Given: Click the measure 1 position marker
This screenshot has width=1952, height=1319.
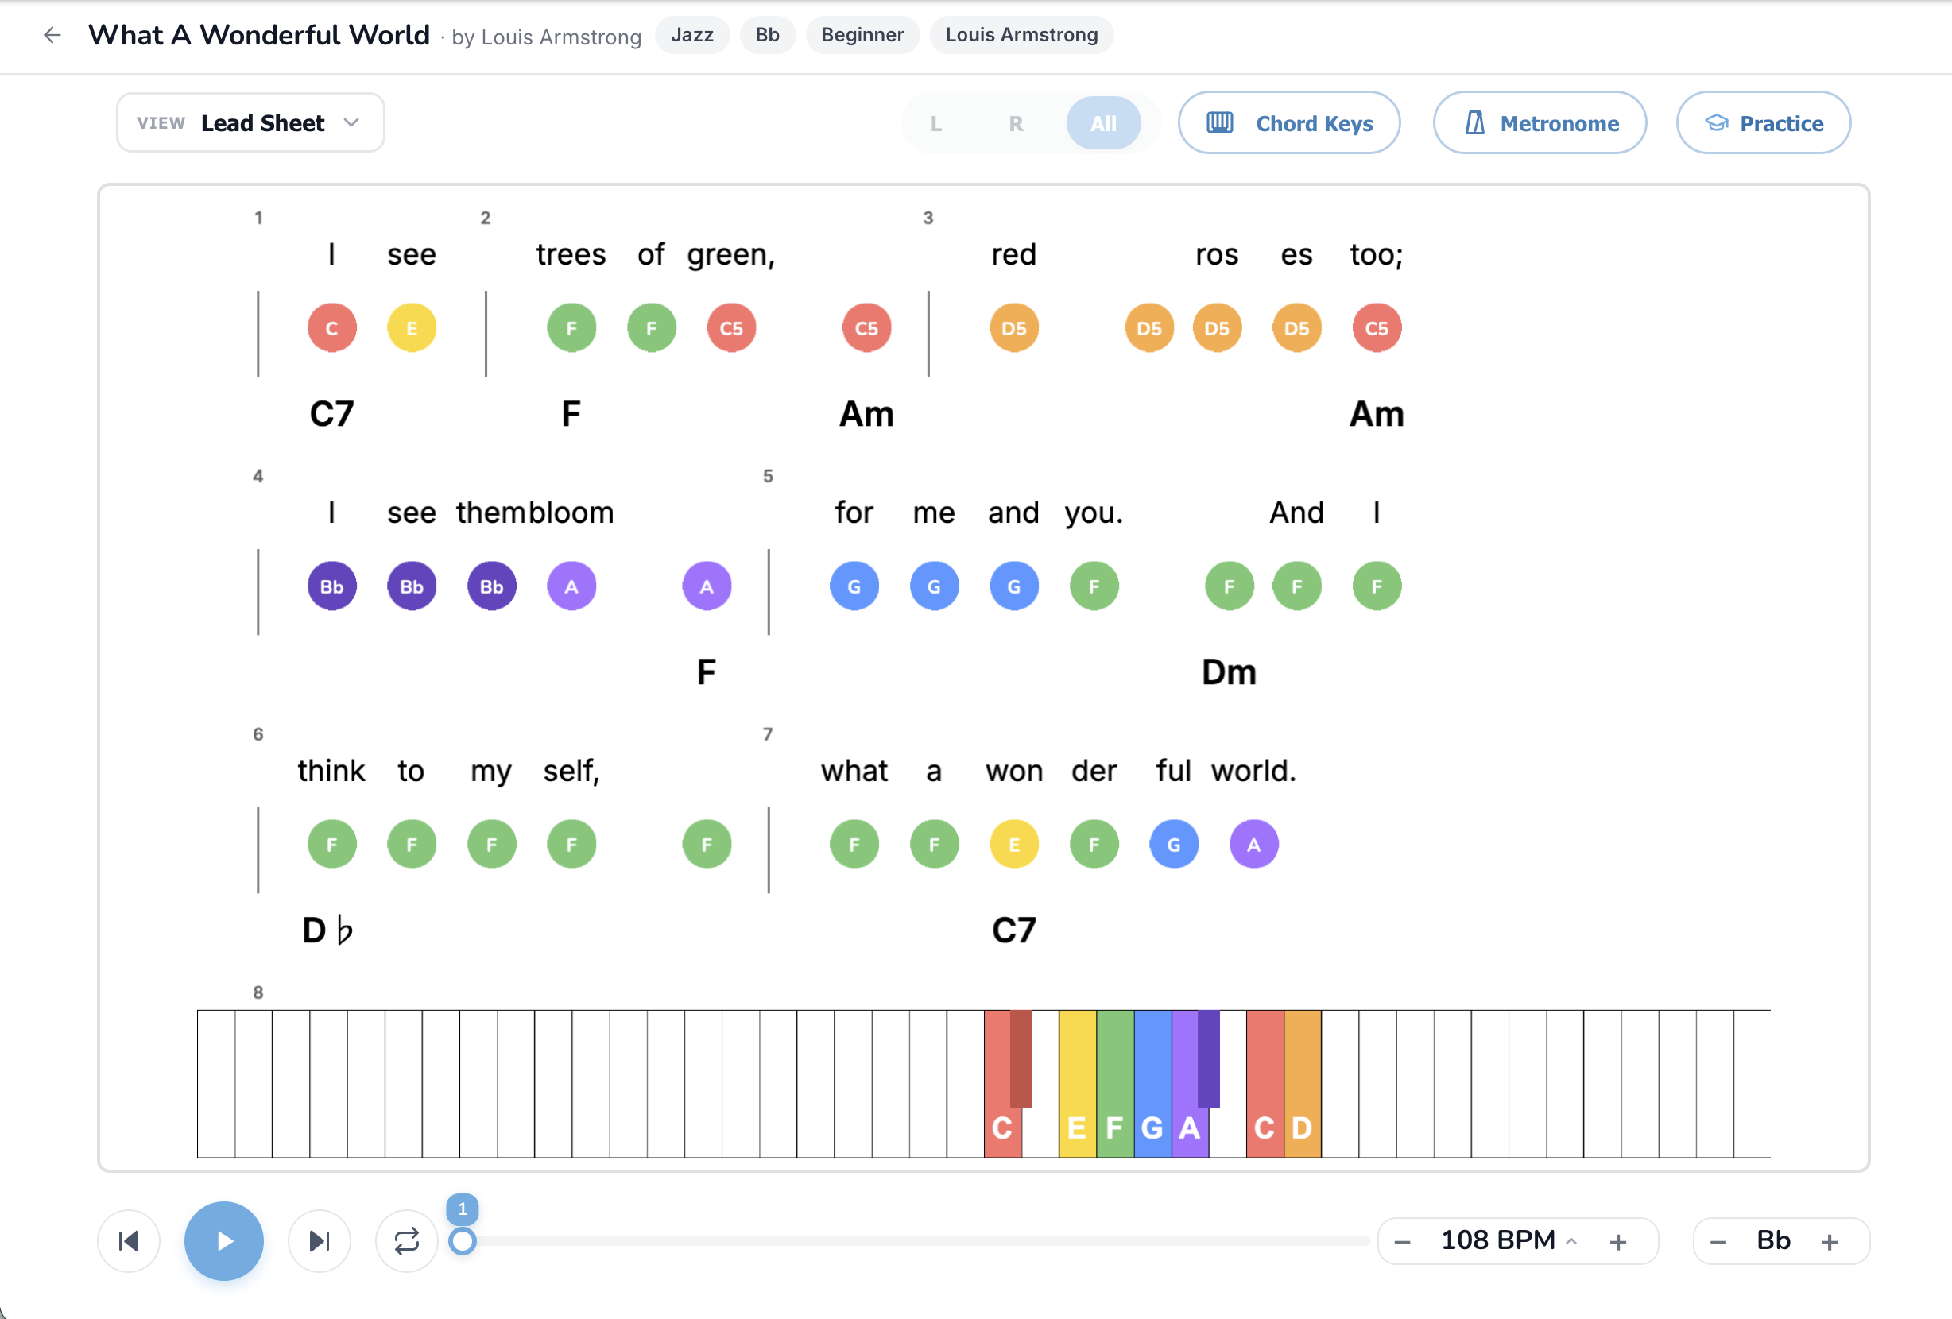Looking at the screenshot, I should pyautogui.click(x=462, y=1209).
